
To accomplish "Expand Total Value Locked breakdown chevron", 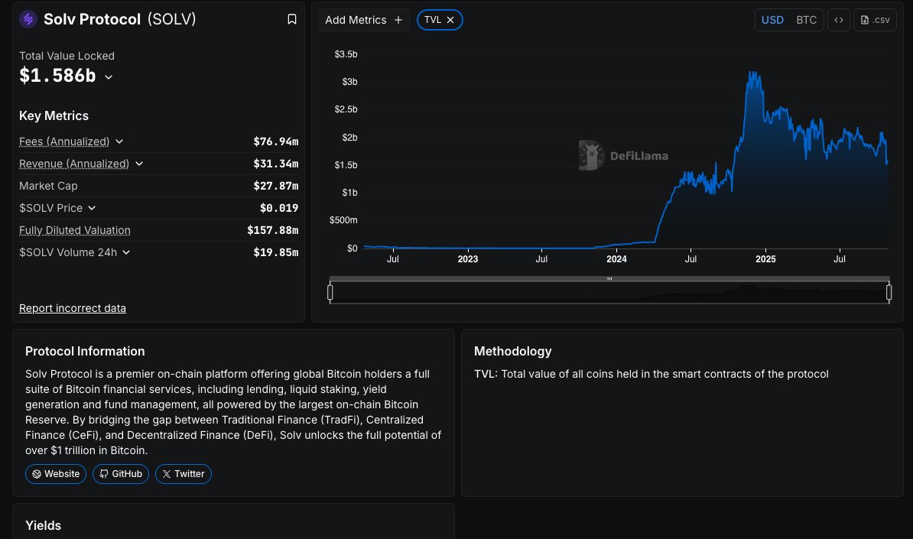I will [109, 77].
